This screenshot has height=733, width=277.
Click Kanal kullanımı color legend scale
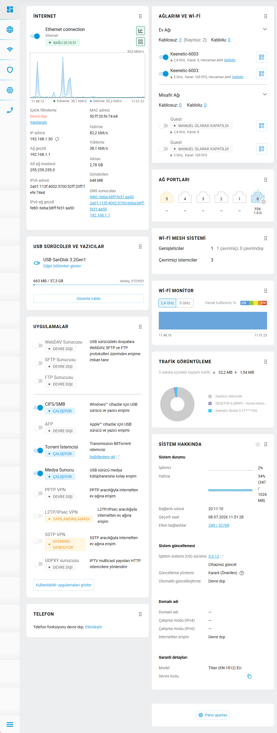point(253,303)
